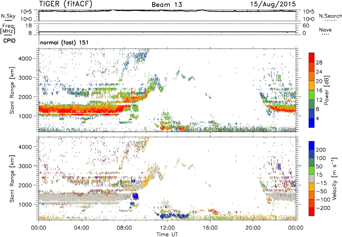Click the grey band of velocity colorbar
342x237 pixels.
pyautogui.click(x=312, y=179)
